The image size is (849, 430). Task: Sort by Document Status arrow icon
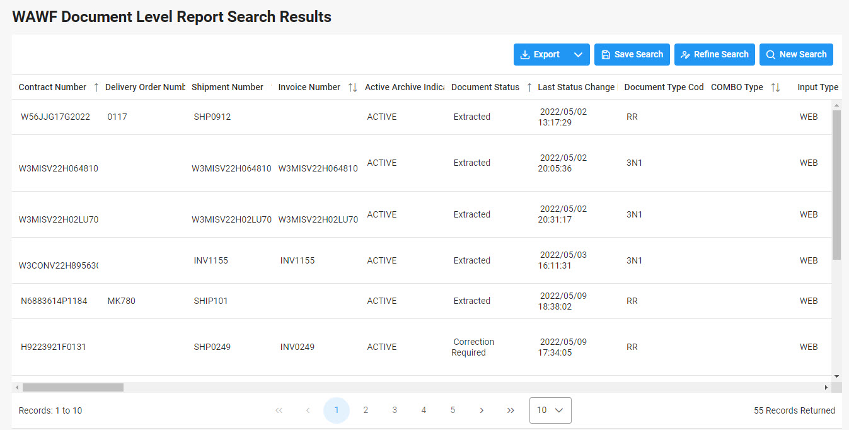click(x=529, y=88)
